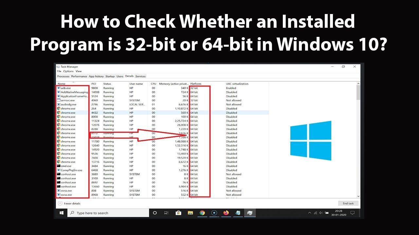Collapse Task Manager with Fewer details
This screenshot has width=419, height=235.
coord(69,203)
